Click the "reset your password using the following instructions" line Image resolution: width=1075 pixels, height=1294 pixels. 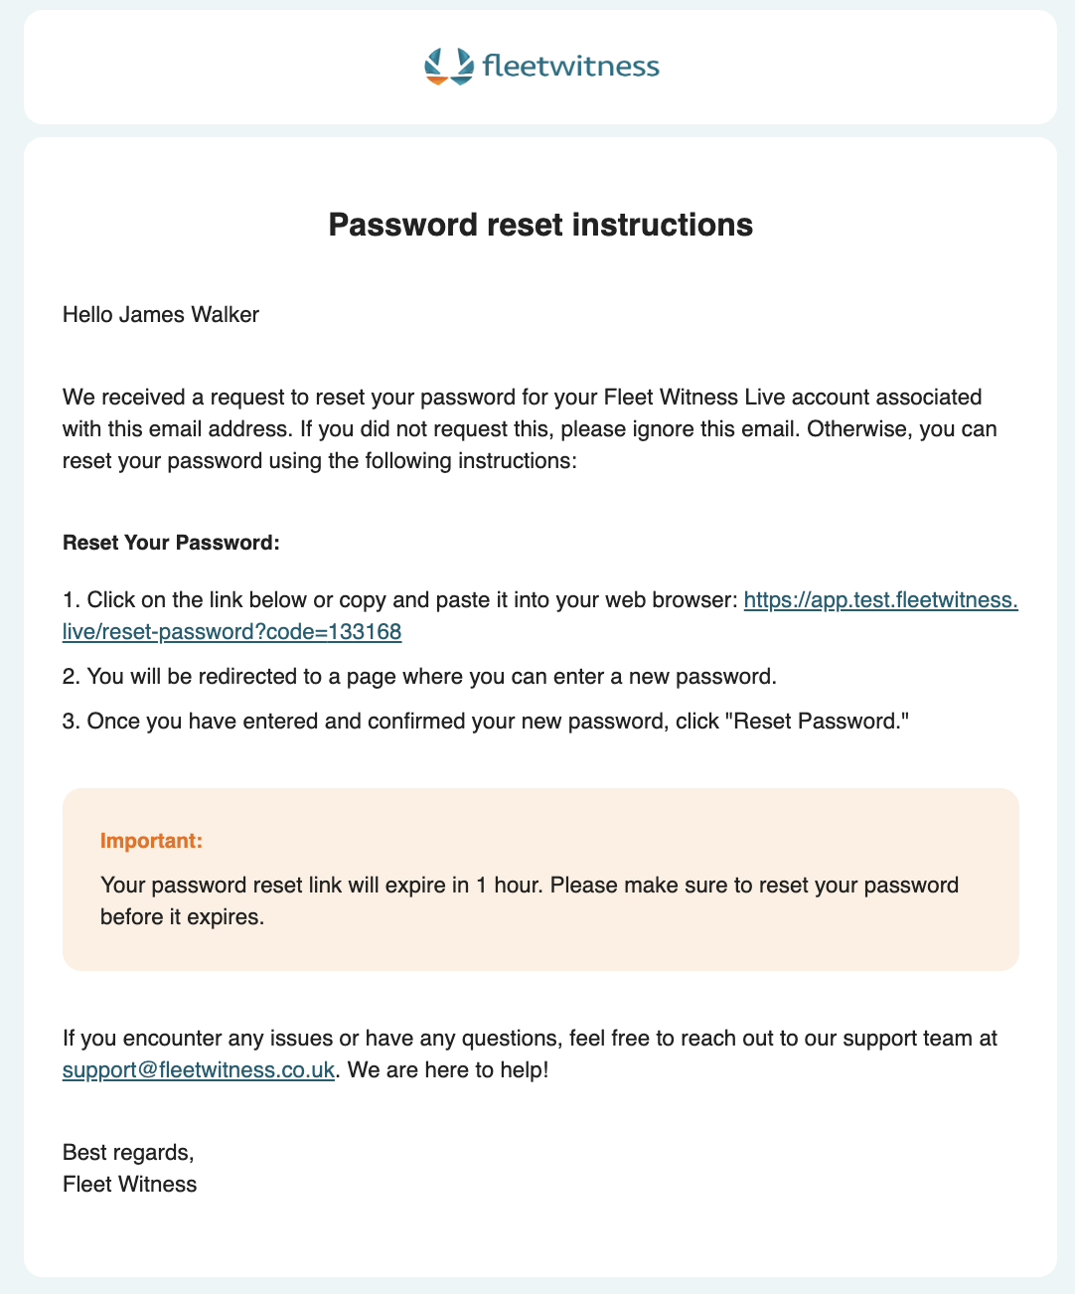[x=319, y=461]
